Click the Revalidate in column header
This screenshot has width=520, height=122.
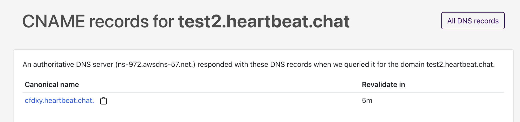tap(383, 85)
